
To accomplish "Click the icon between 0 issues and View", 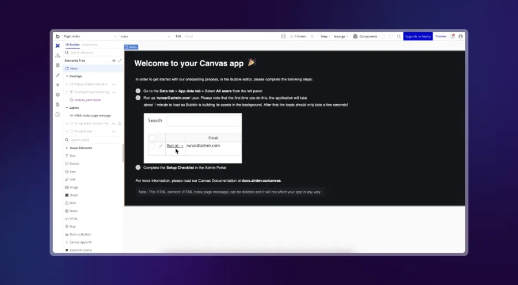I will click(x=312, y=36).
